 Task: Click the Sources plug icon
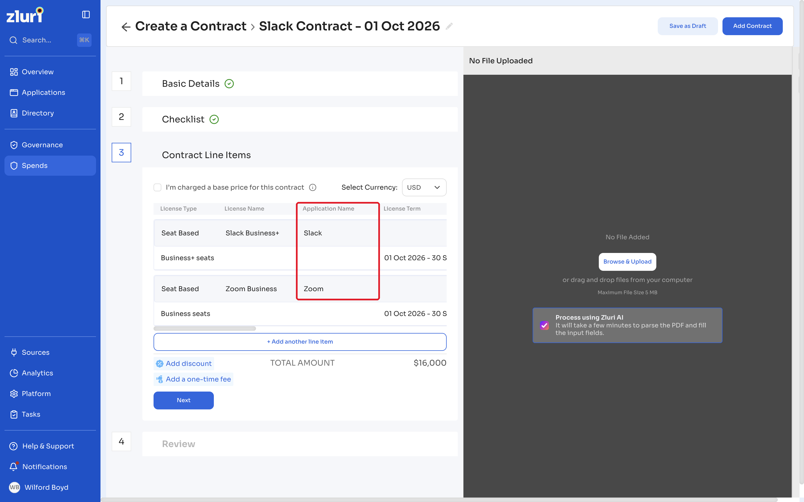pyautogui.click(x=14, y=353)
